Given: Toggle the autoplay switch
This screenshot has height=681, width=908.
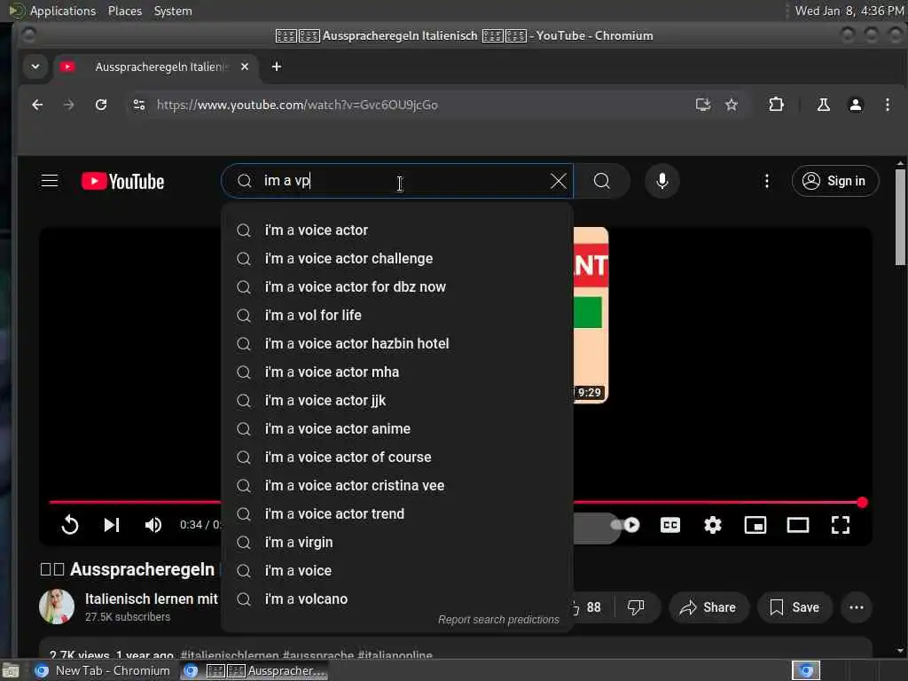Looking at the screenshot, I should pyautogui.click(x=625, y=525).
